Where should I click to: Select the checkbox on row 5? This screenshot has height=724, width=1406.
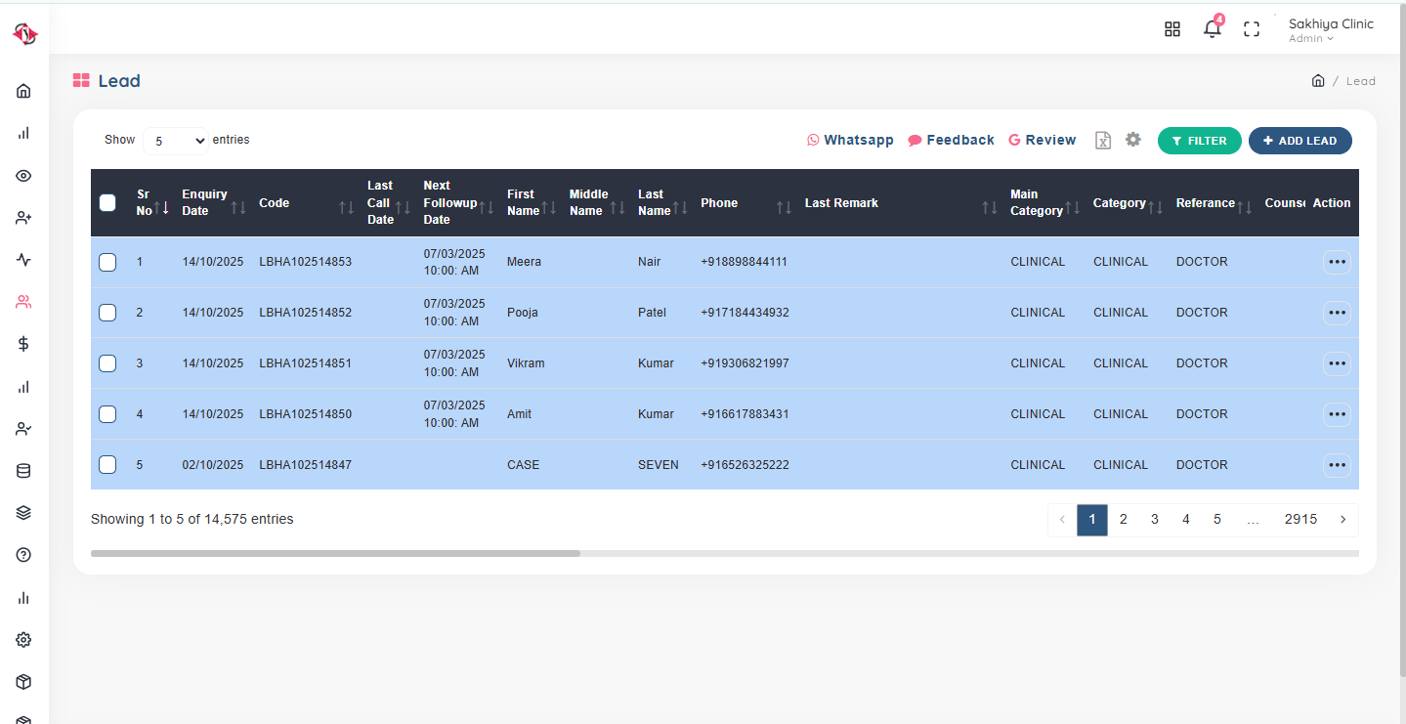tap(107, 464)
